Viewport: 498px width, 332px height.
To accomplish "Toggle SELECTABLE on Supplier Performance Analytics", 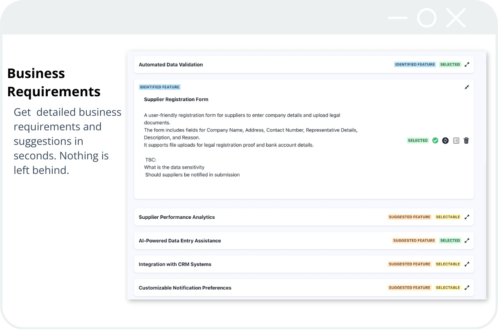I will click(448, 217).
